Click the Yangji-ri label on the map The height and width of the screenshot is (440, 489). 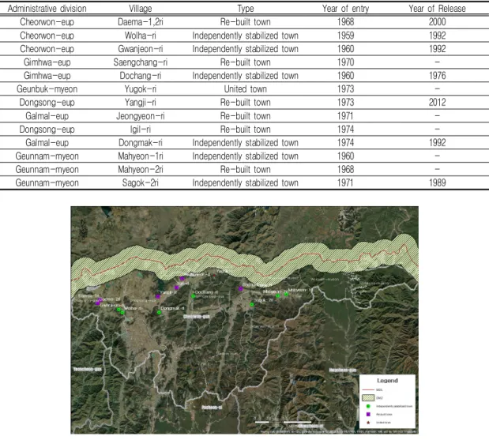(x=168, y=292)
